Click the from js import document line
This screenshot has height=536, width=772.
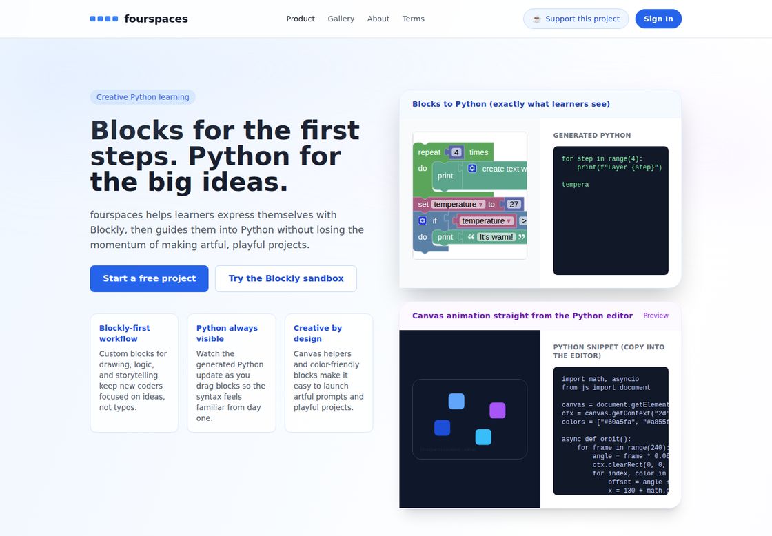[x=606, y=387]
